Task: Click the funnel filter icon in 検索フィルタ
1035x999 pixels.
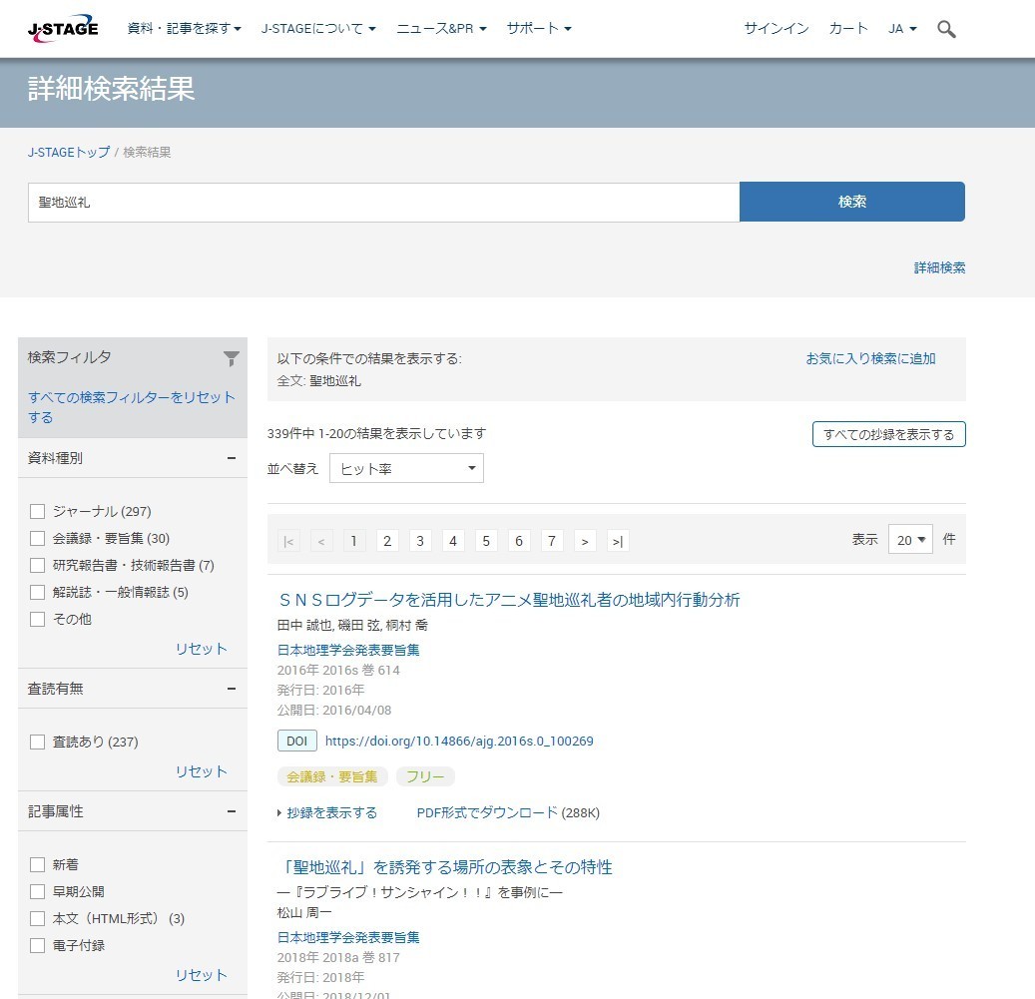Action: (231, 358)
